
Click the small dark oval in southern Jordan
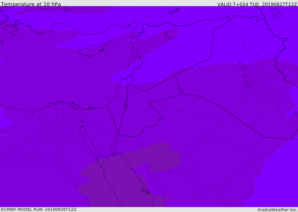click(x=137, y=132)
